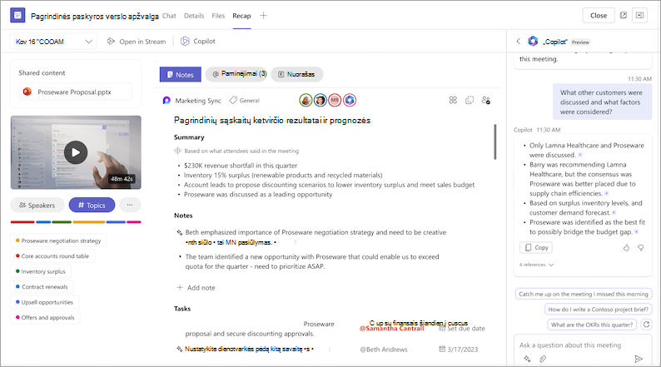
Task: Open the meeting recording thumbnail
Action: click(x=76, y=152)
